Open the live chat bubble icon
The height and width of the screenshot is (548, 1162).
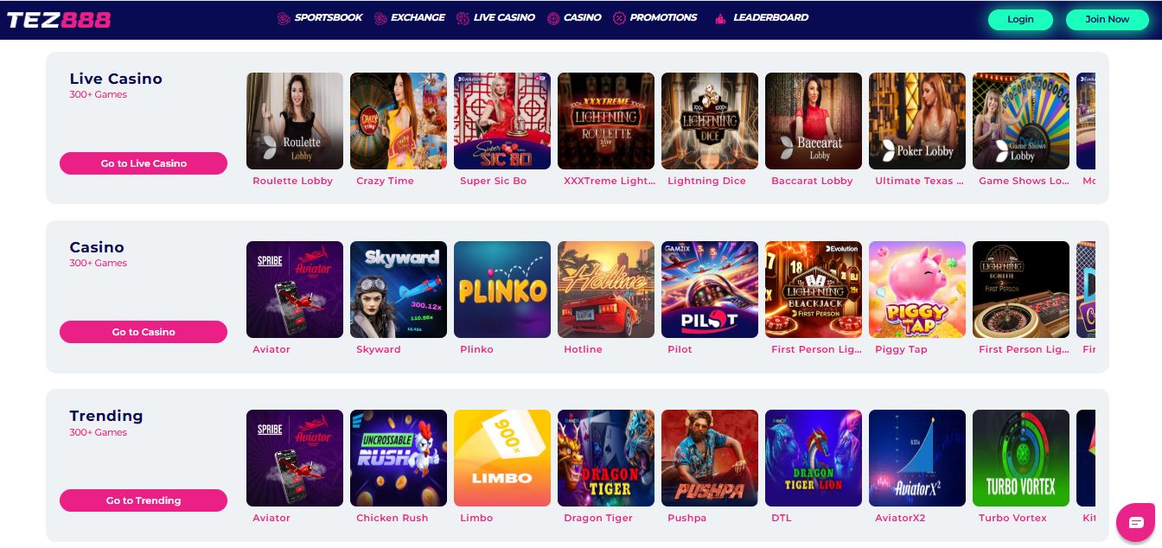point(1136,522)
